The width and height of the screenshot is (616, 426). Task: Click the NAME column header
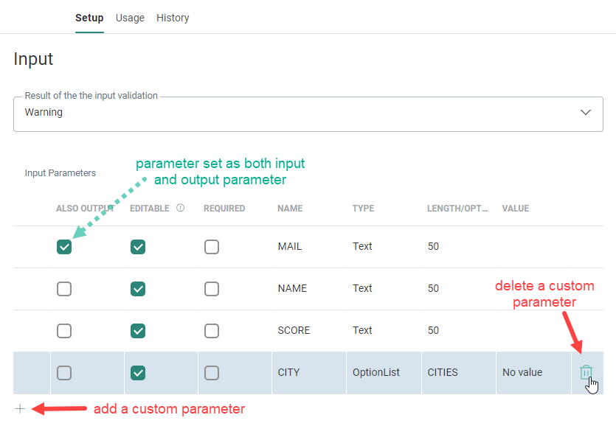(290, 209)
